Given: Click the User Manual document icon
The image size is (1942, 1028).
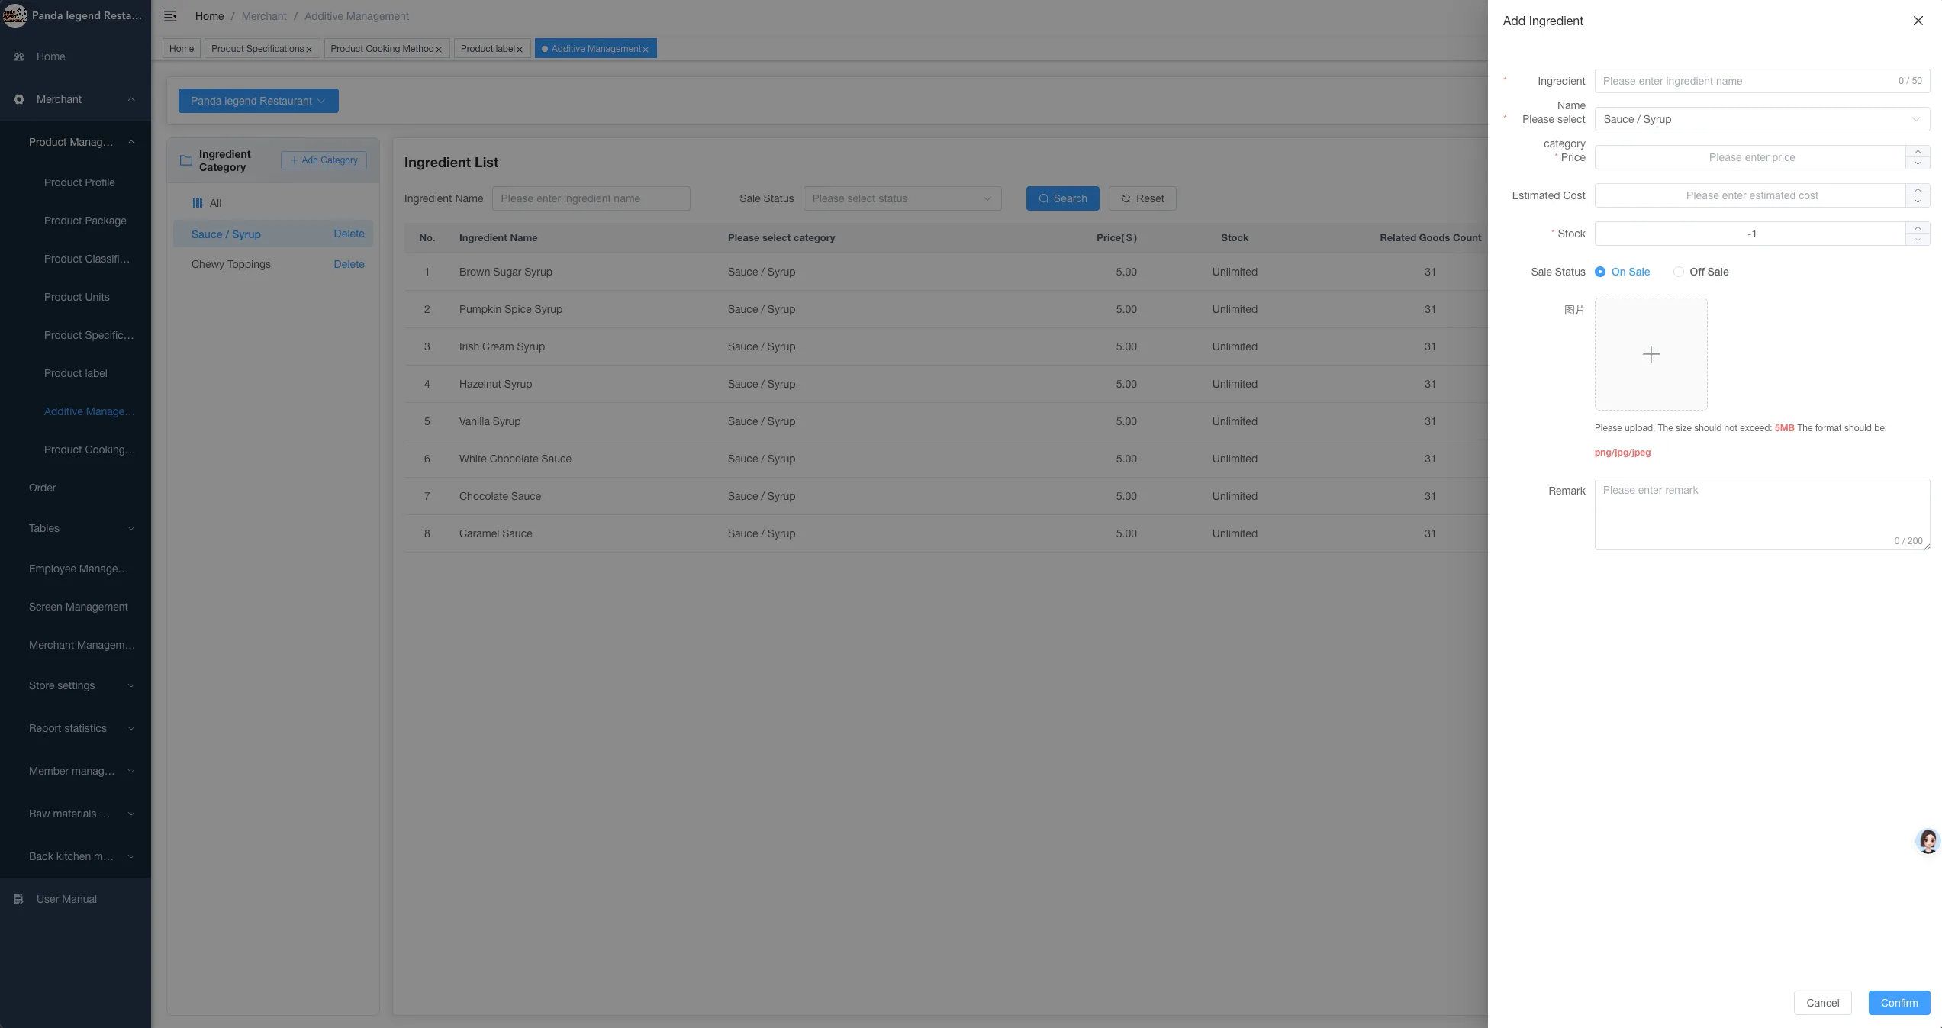Looking at the screenshot, I should click(19, 899).
